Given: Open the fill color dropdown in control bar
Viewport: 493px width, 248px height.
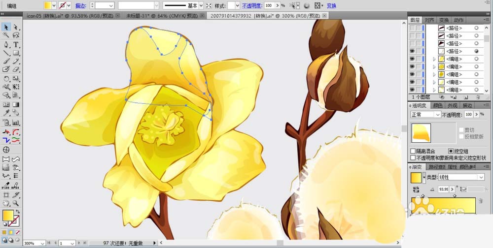Looking at the screenshot, I should [x=54, y=5].
